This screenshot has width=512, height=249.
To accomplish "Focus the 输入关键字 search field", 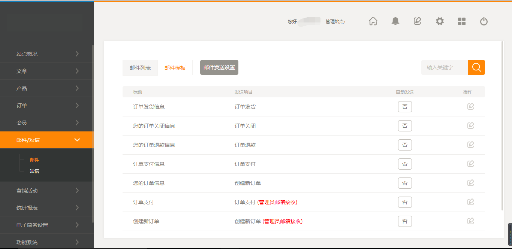I will tap(445, 67).
